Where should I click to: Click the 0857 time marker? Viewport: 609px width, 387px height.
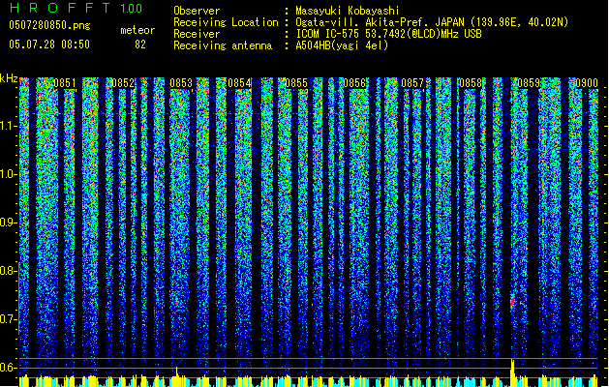coord(412,83)
